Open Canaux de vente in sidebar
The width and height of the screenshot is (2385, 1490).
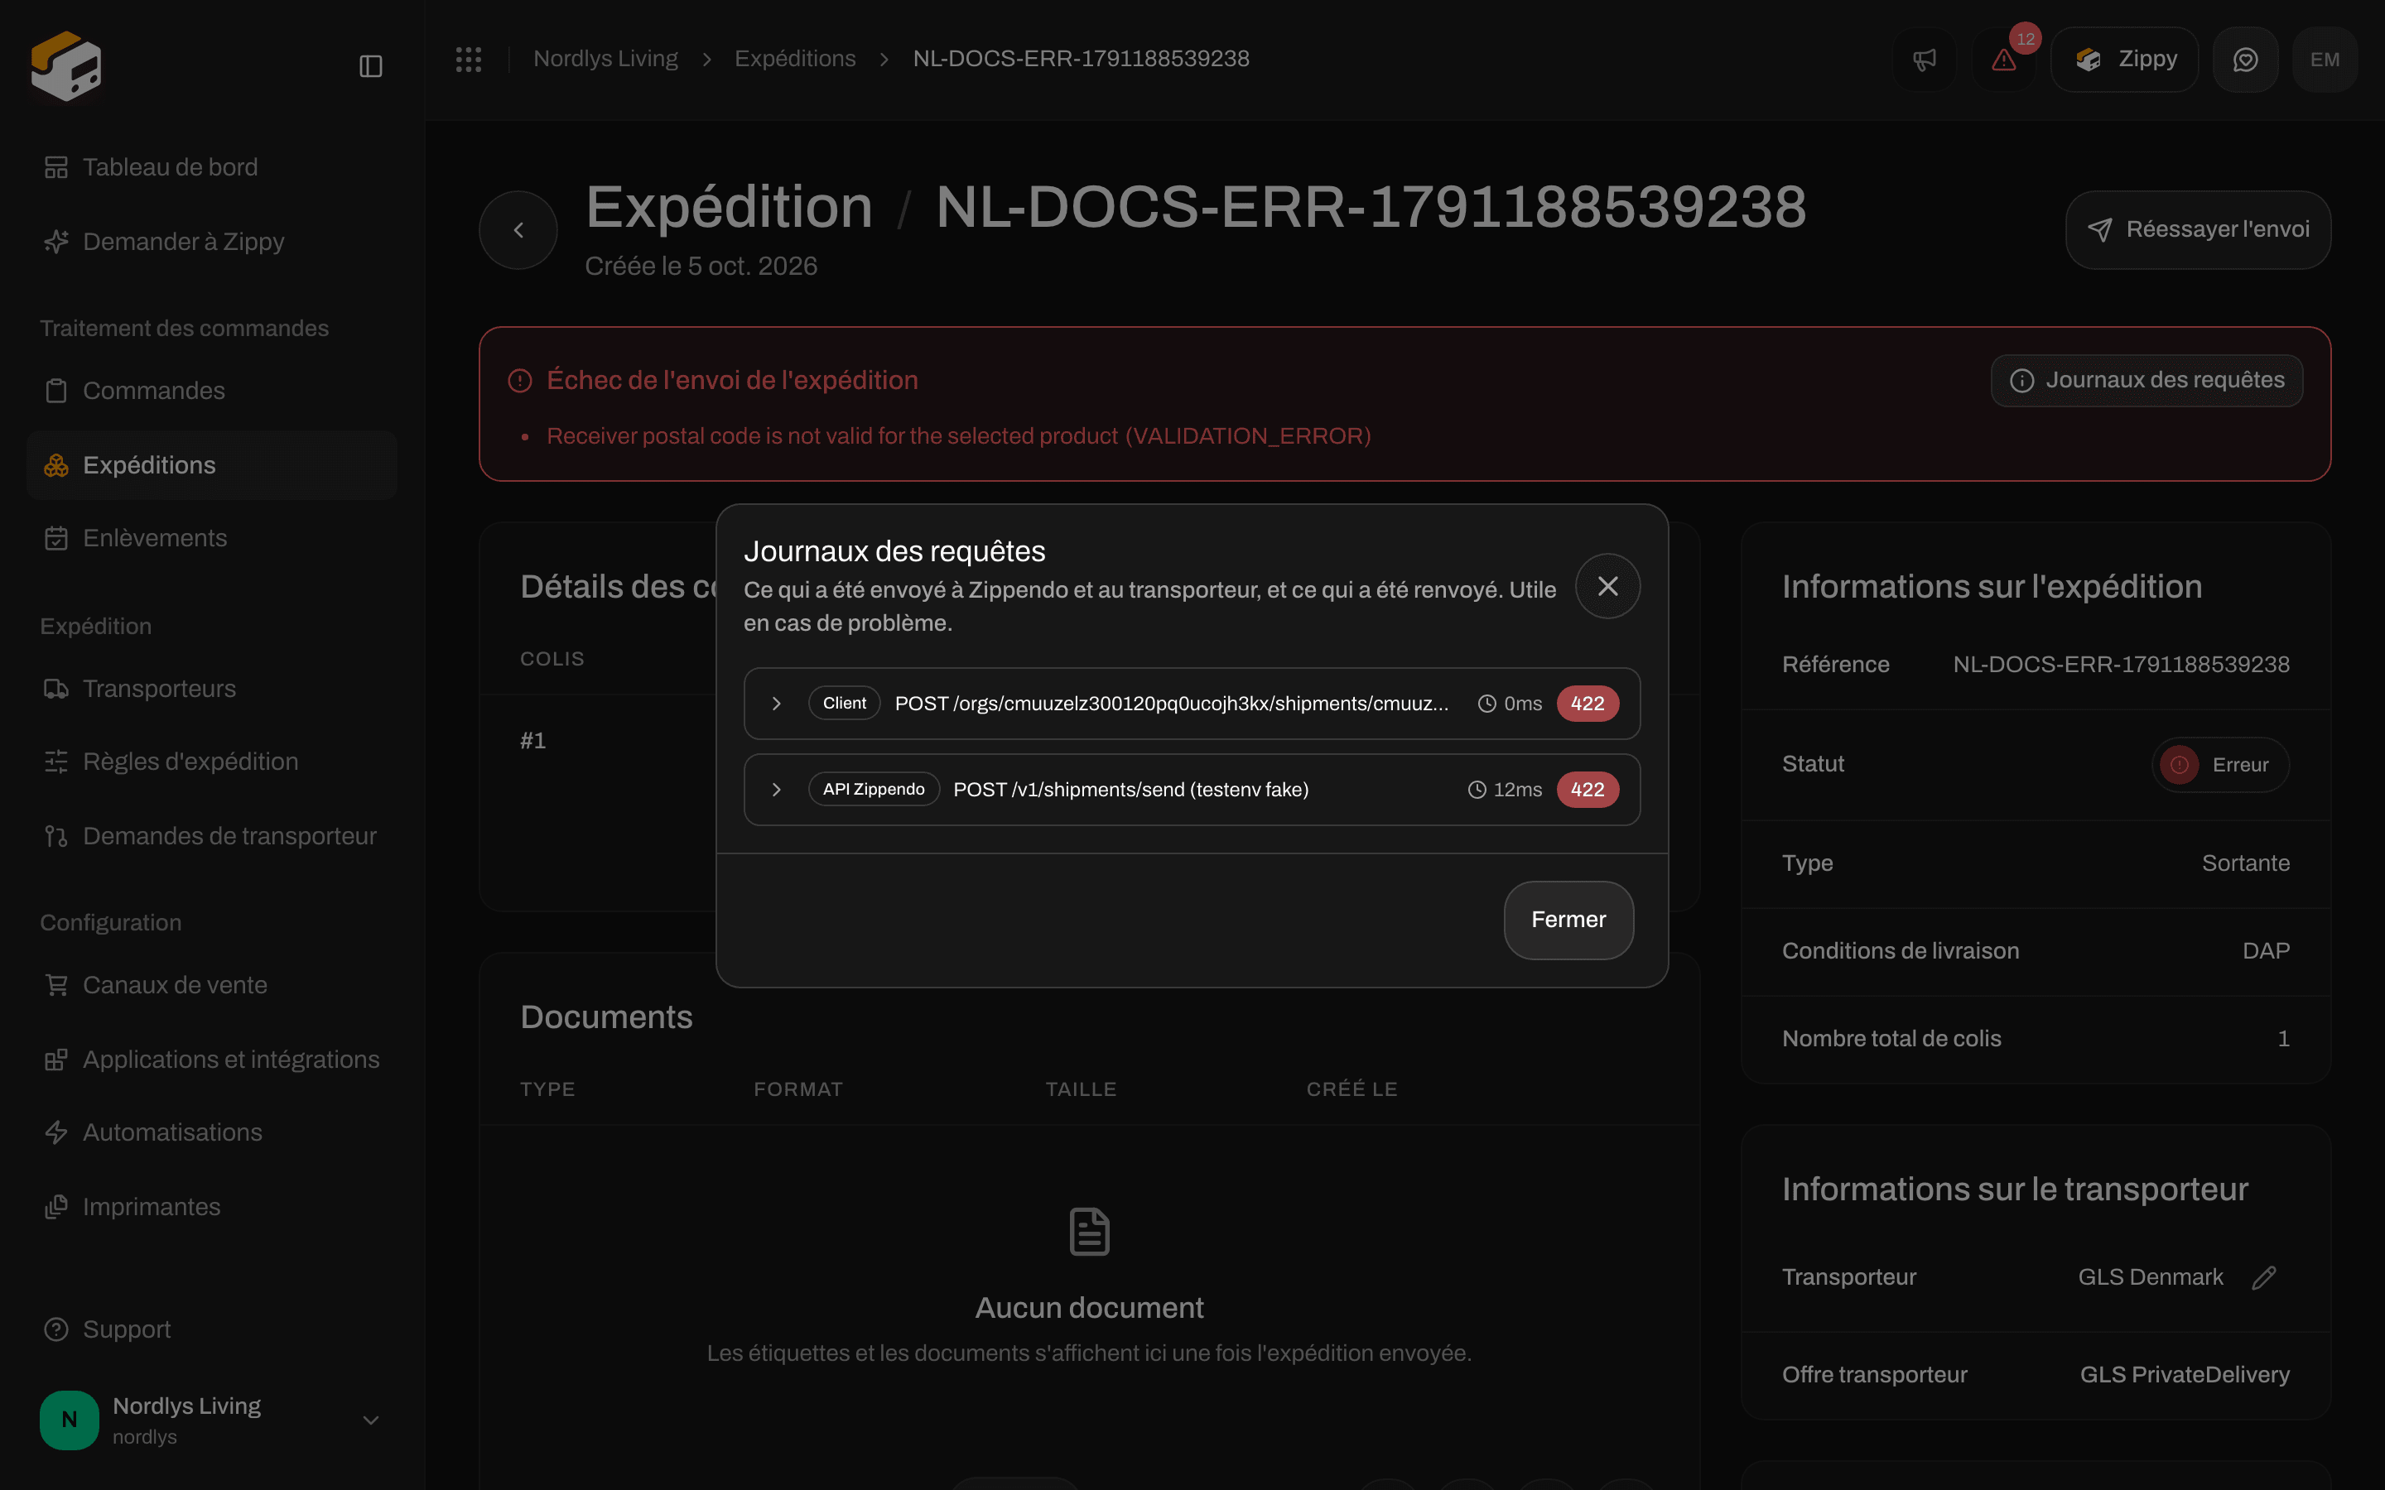point(211,985)
